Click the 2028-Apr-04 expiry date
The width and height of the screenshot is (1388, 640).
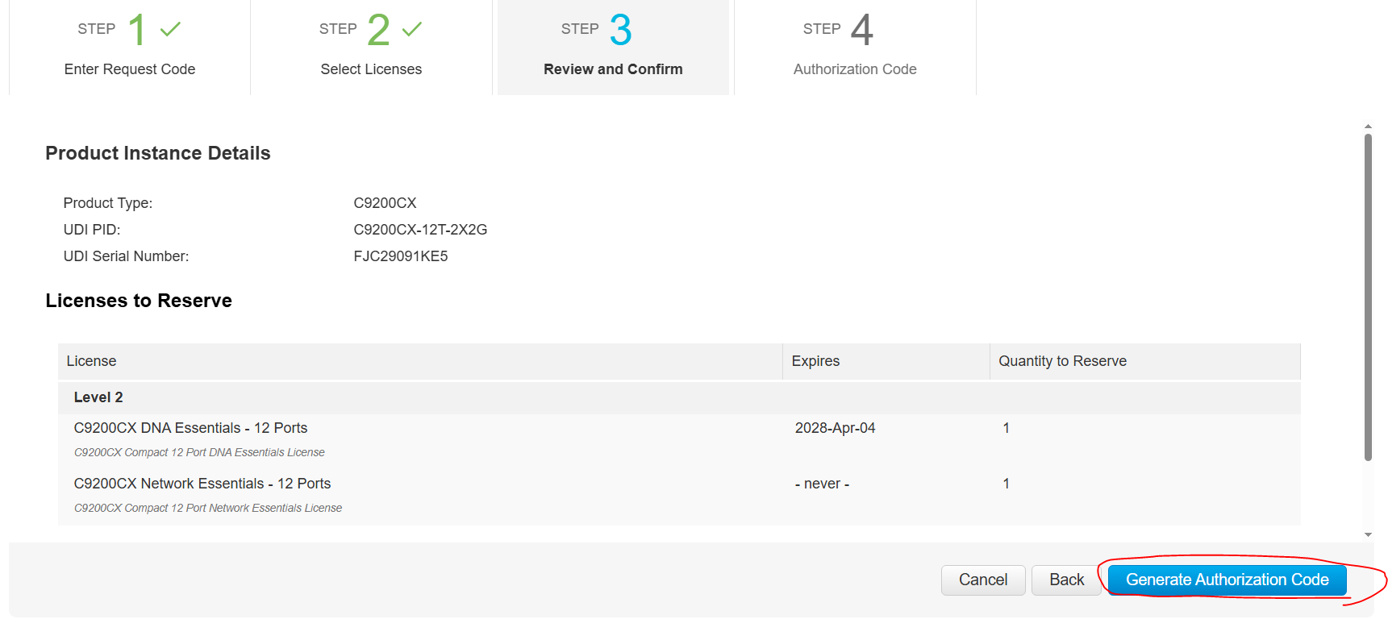pyautogui.click(x=835, y=428)
